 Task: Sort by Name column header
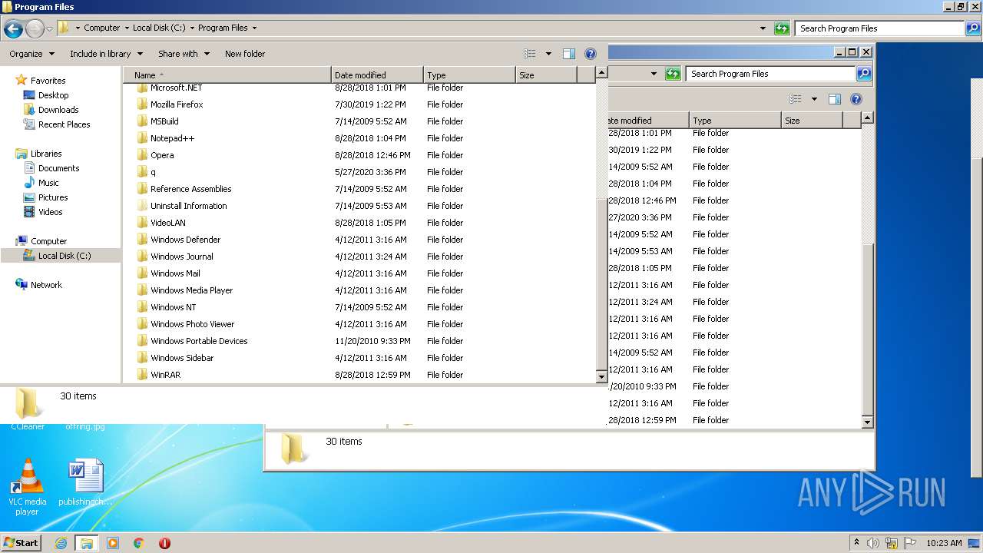click(227, 75)
